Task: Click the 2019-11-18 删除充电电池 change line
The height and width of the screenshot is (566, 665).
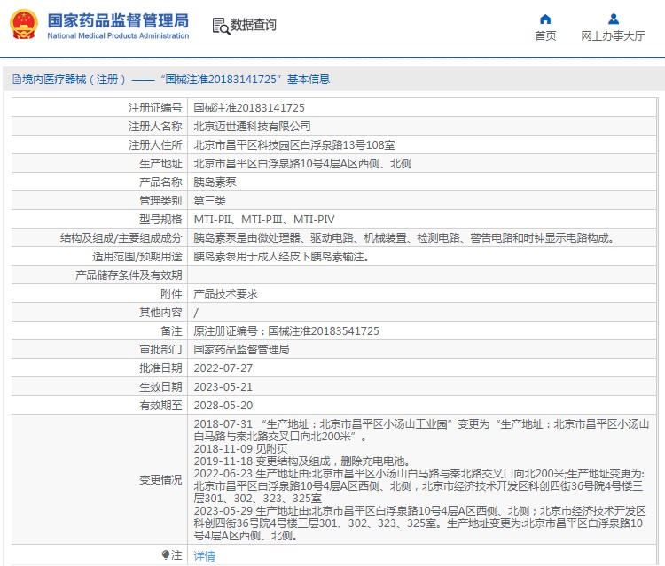Action: coord(302,461)
